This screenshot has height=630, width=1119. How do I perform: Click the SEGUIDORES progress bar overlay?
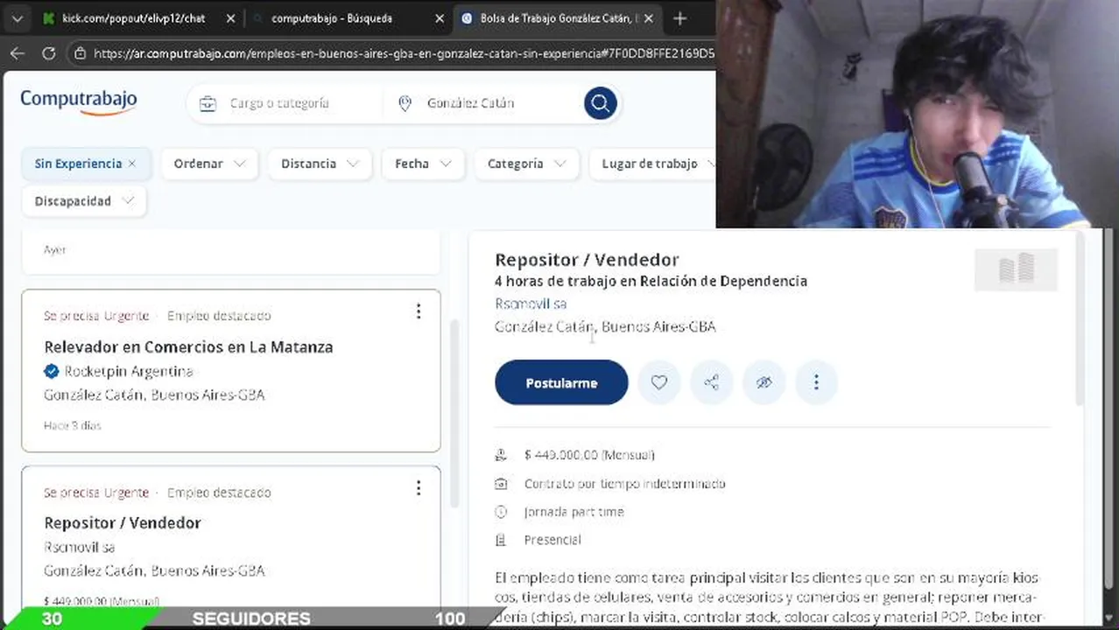coord(254,618)
